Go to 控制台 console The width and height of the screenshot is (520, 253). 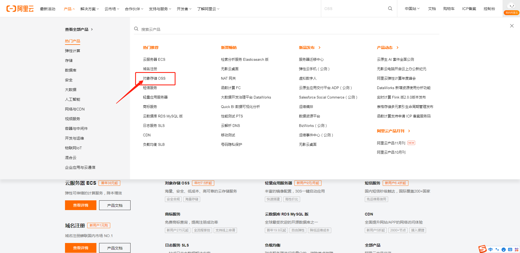(x=489, y=9)
